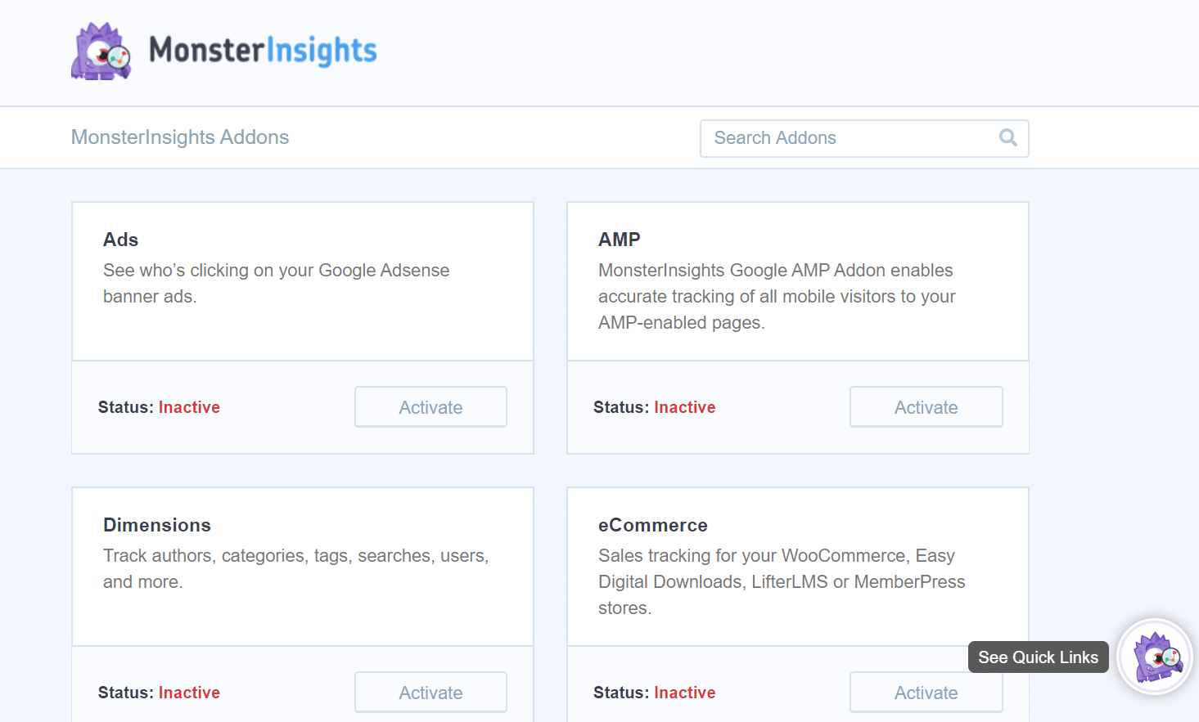Click the Ads addon title
This screenshot has height=722, width=1199.
pyautogui.click(x=120, y=239)
